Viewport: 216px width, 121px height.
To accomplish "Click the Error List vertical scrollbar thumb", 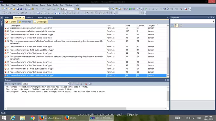I will [168, 66].
